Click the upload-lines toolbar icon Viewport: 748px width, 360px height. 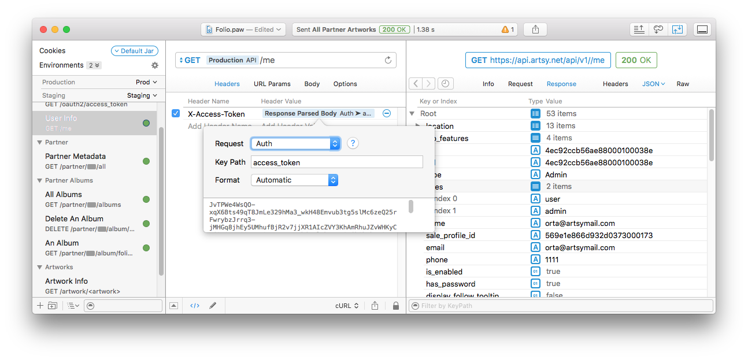click(x=639, y=29)
